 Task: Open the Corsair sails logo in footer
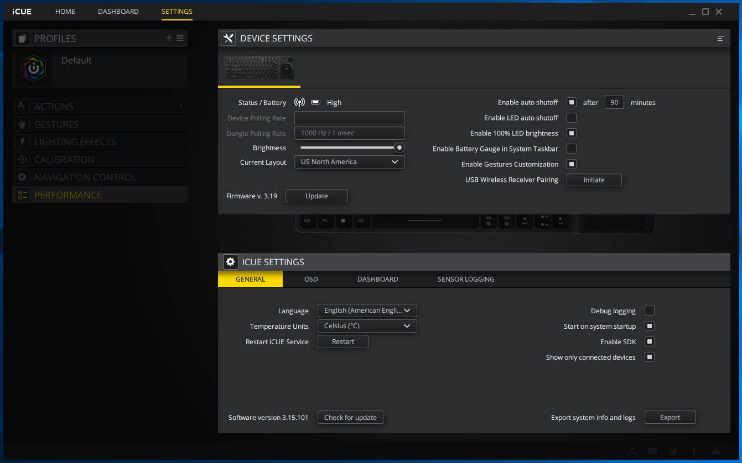point(715,451)
